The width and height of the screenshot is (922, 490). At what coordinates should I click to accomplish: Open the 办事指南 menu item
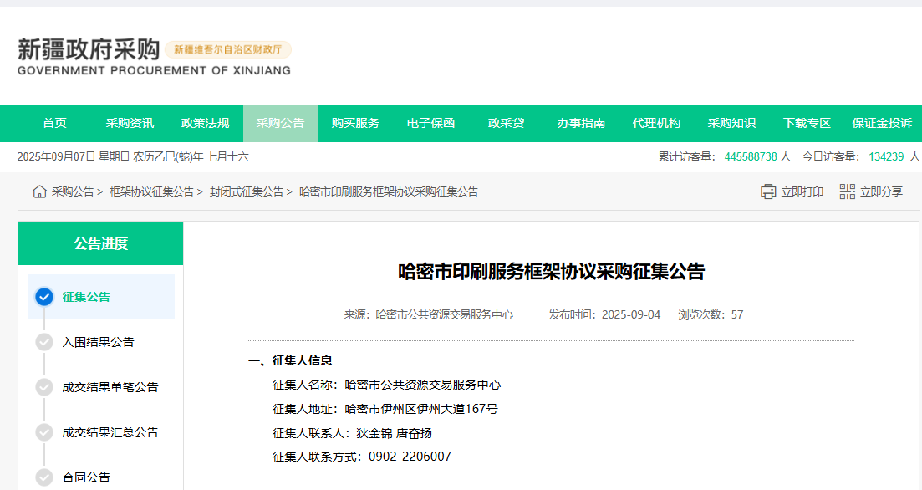pos(581,123)
